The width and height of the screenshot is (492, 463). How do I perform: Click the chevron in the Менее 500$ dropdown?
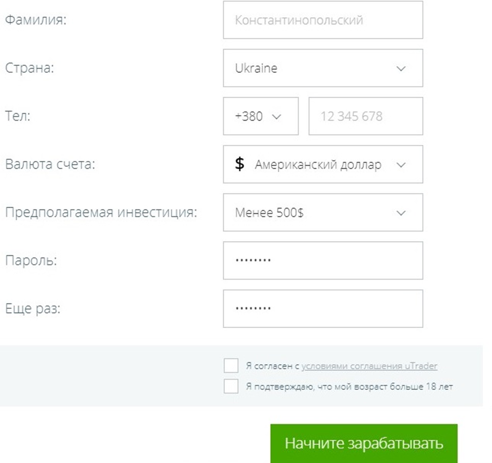click(401, 213)
